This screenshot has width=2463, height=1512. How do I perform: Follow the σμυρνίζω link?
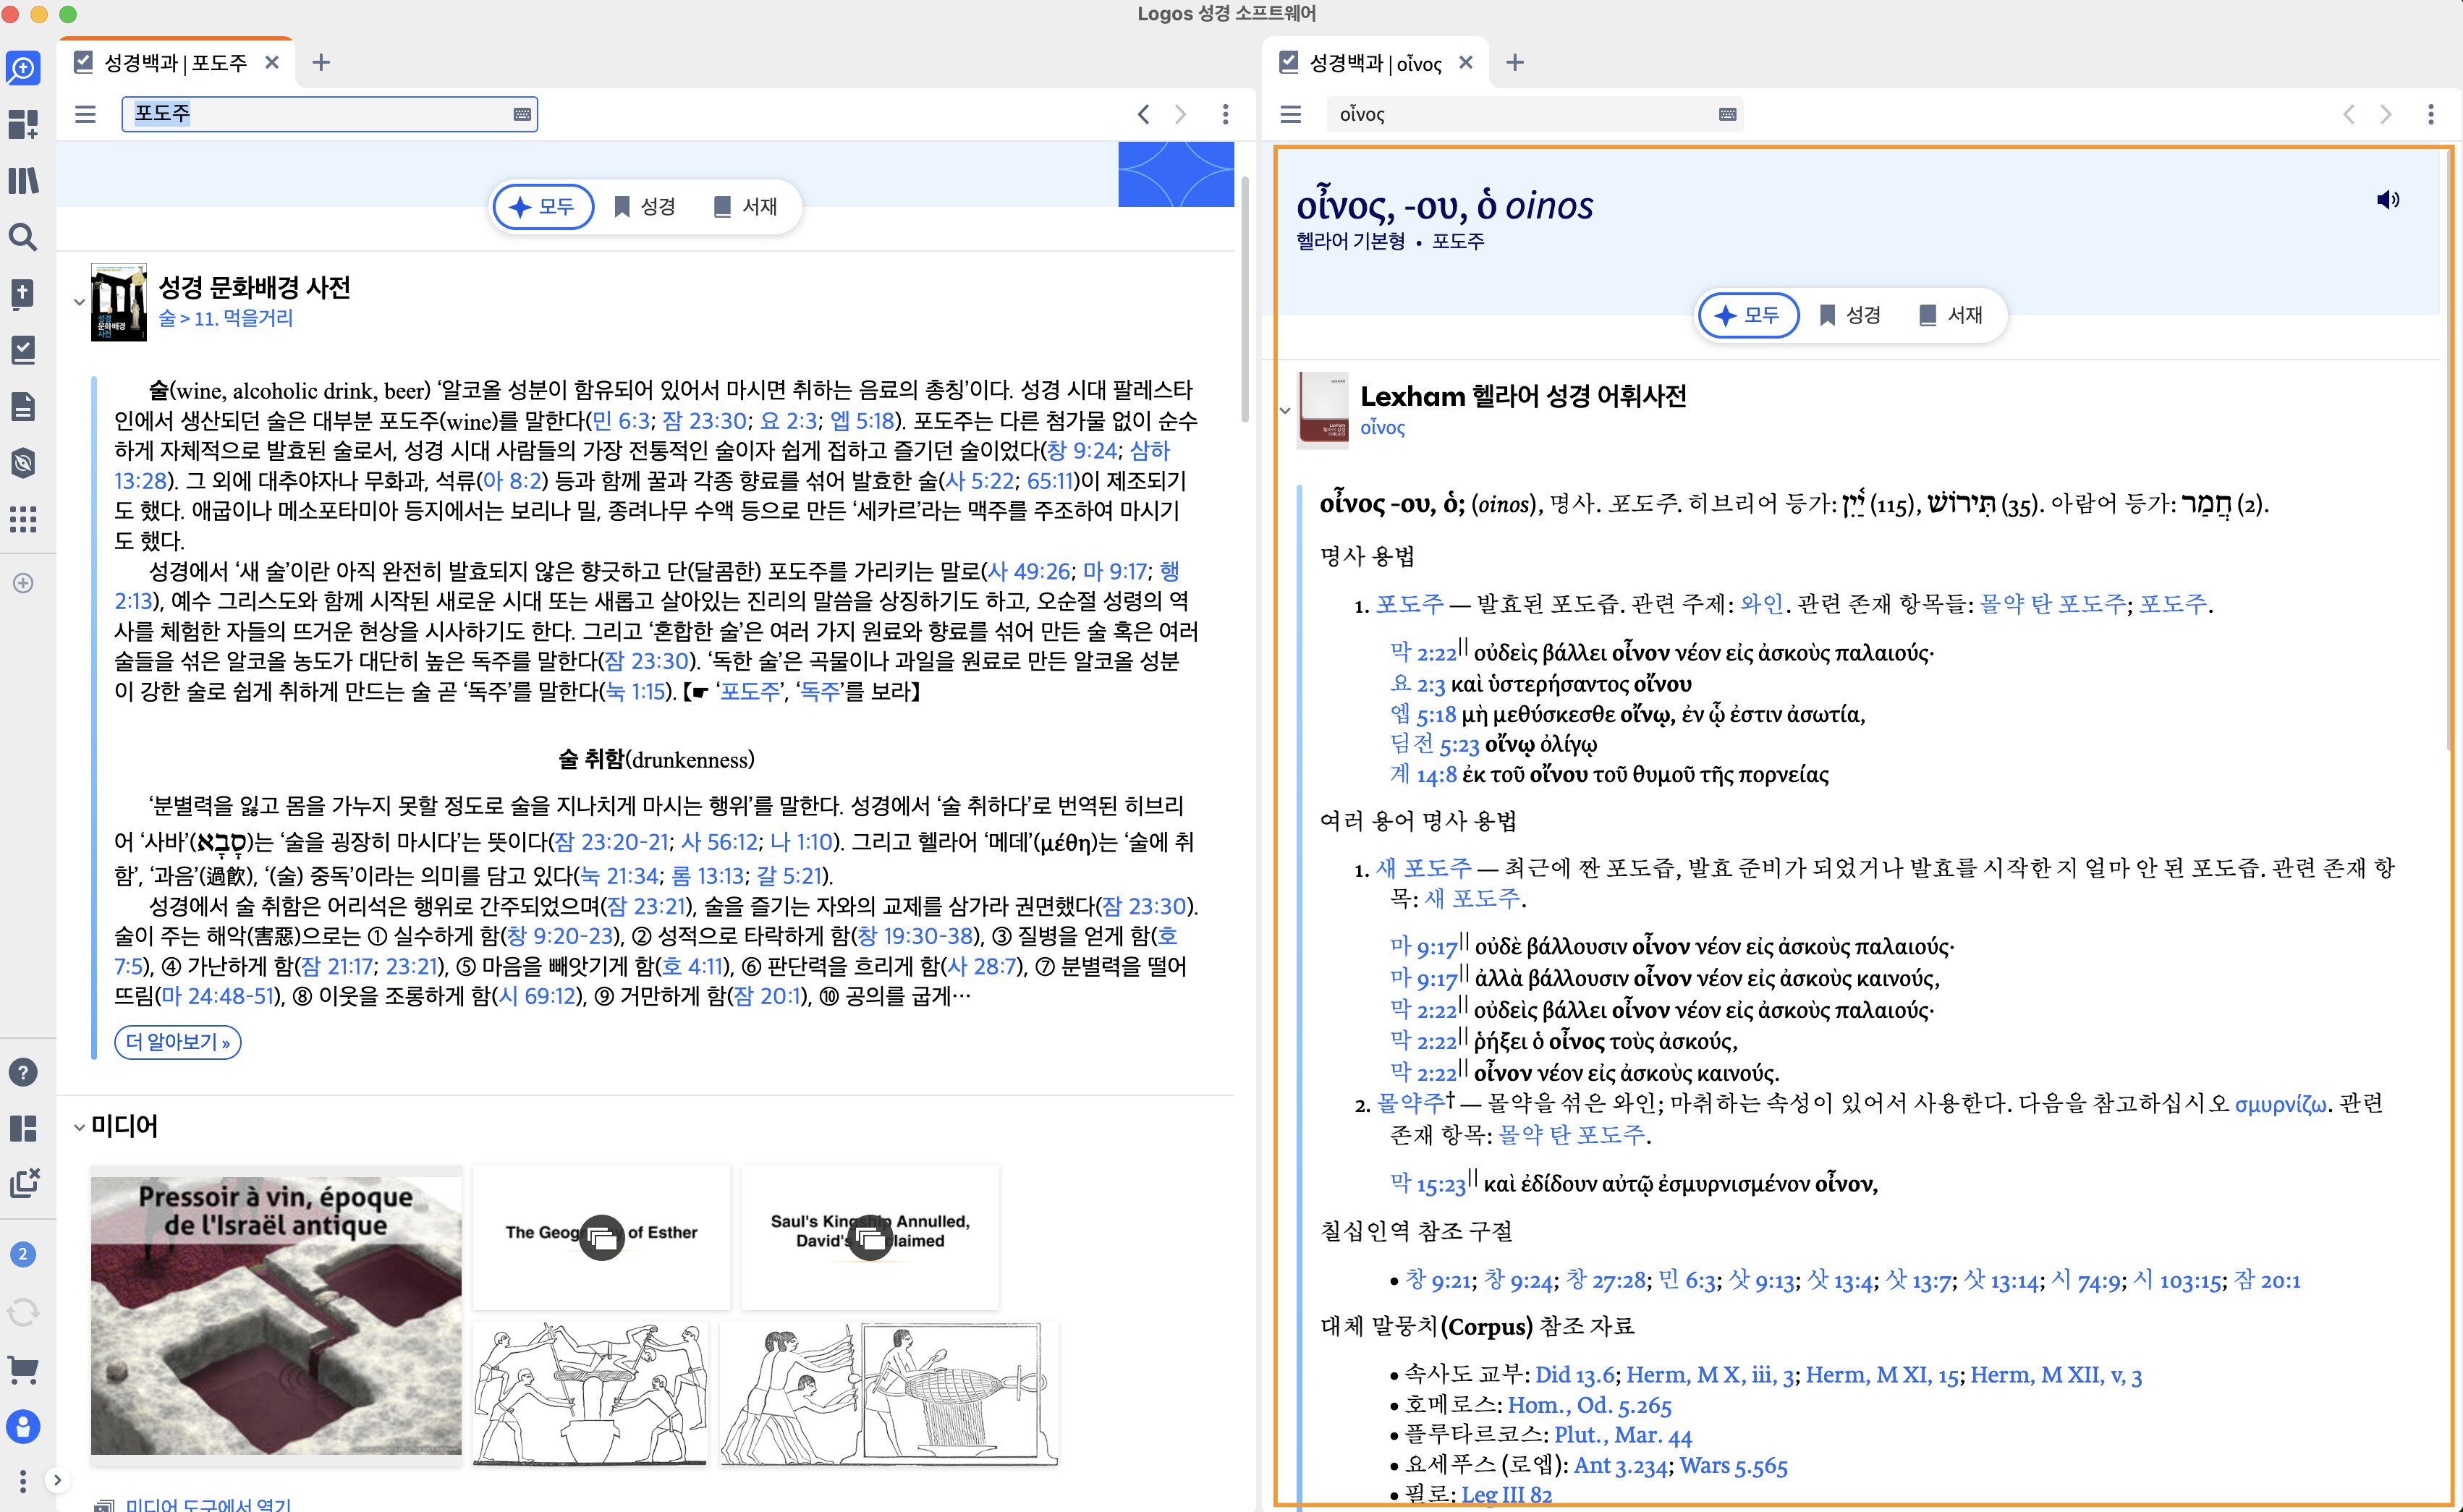2280,1104
